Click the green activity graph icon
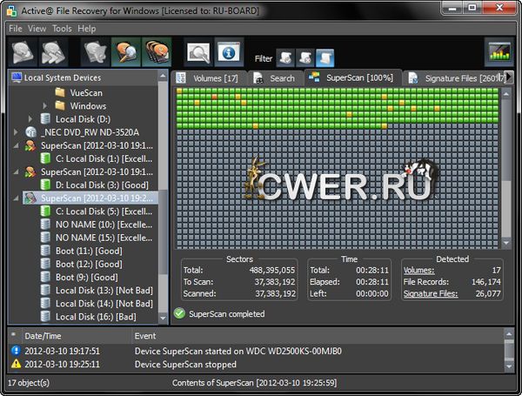 (499, 54)
